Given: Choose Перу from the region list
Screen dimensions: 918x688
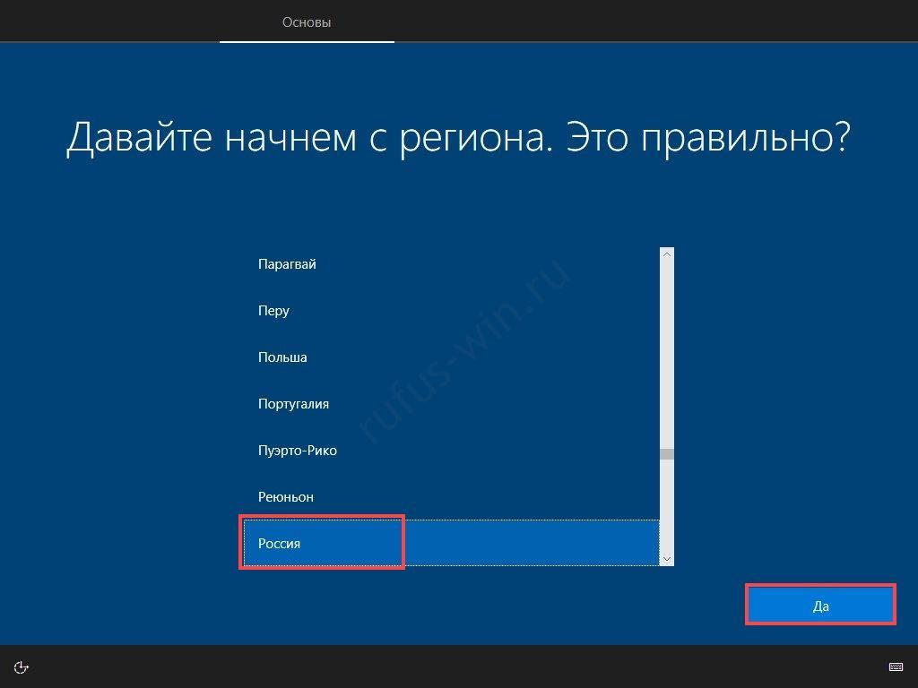Looking at the screenshot, I should pos(452,310).
